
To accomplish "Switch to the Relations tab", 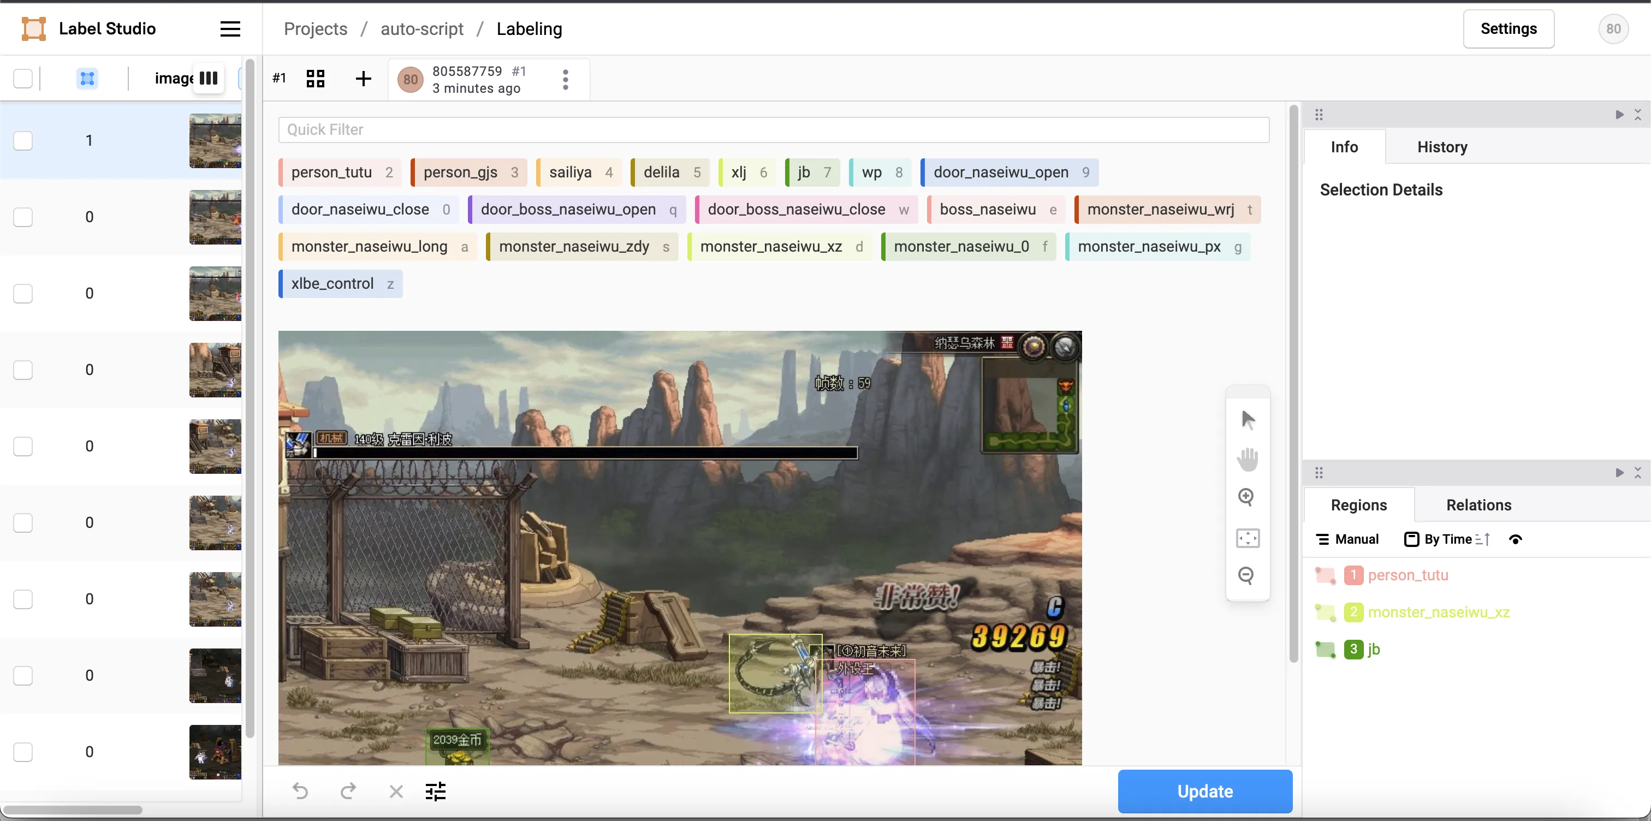I will click(1478, 505).
